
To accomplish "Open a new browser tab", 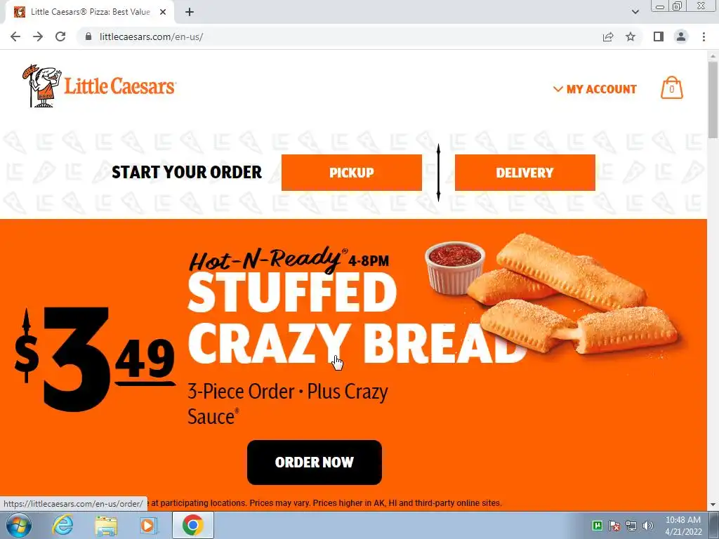I will 190,12.
